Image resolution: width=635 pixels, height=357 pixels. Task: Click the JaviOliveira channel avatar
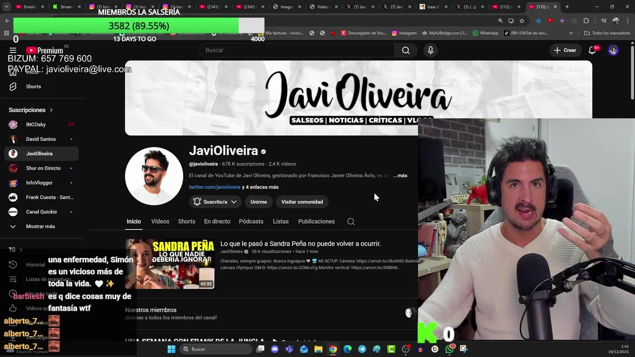(x=154, y=176)
